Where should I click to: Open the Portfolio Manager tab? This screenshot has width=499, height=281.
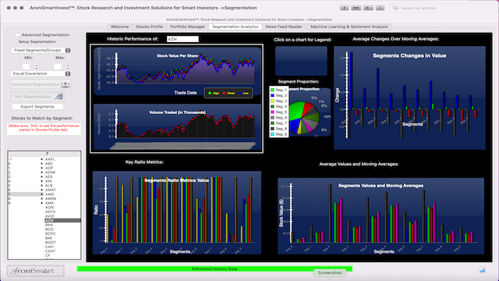coord(187,27)
